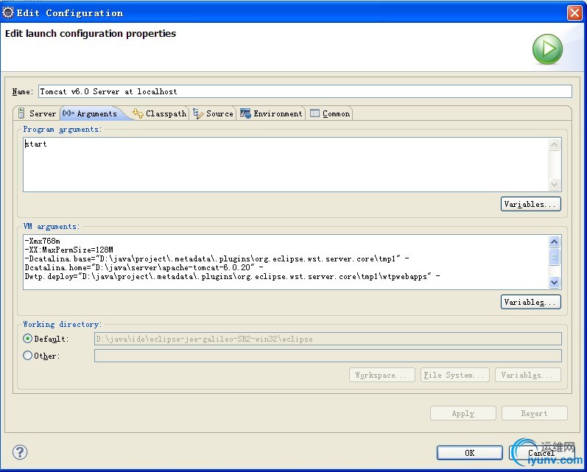Open the Server tab

tap(37, 113)
